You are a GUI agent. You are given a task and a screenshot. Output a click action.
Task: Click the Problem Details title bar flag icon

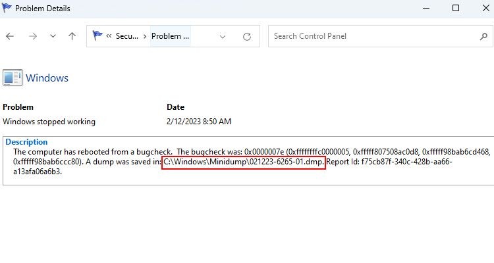point(7,8)
